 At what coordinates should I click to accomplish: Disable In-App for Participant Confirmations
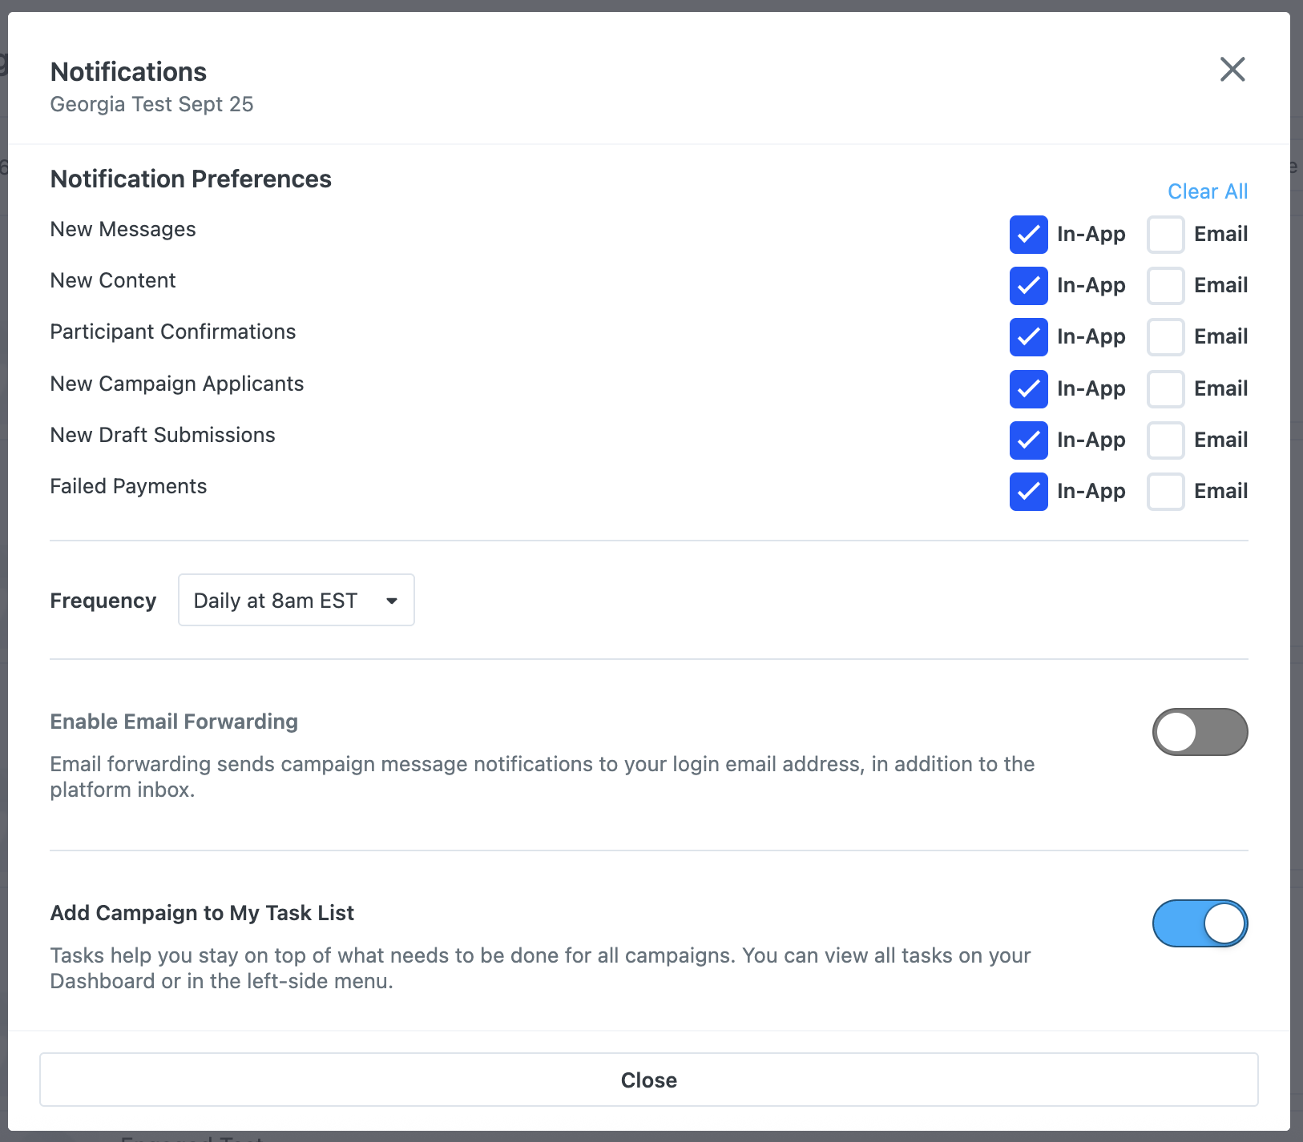pos(1029,337)
